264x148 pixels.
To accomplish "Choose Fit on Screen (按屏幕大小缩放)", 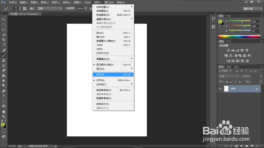I will click(x=113, y=41).
